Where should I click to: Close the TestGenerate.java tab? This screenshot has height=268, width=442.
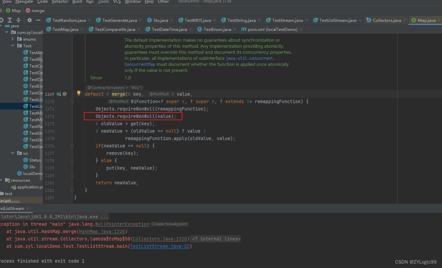click(x=140, y=20)
